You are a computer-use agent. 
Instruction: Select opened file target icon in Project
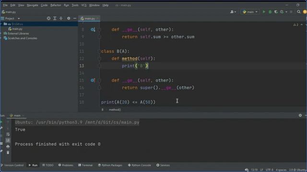(x=48, y=18)
